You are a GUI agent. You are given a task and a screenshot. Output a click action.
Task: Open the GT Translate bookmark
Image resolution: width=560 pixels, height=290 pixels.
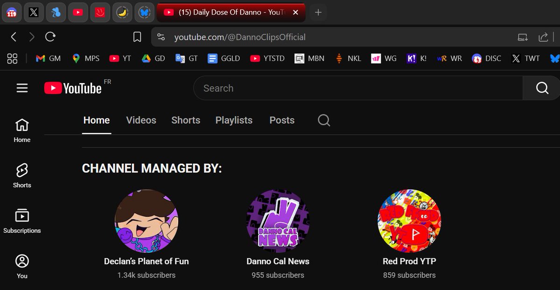(x=186, y=58)
